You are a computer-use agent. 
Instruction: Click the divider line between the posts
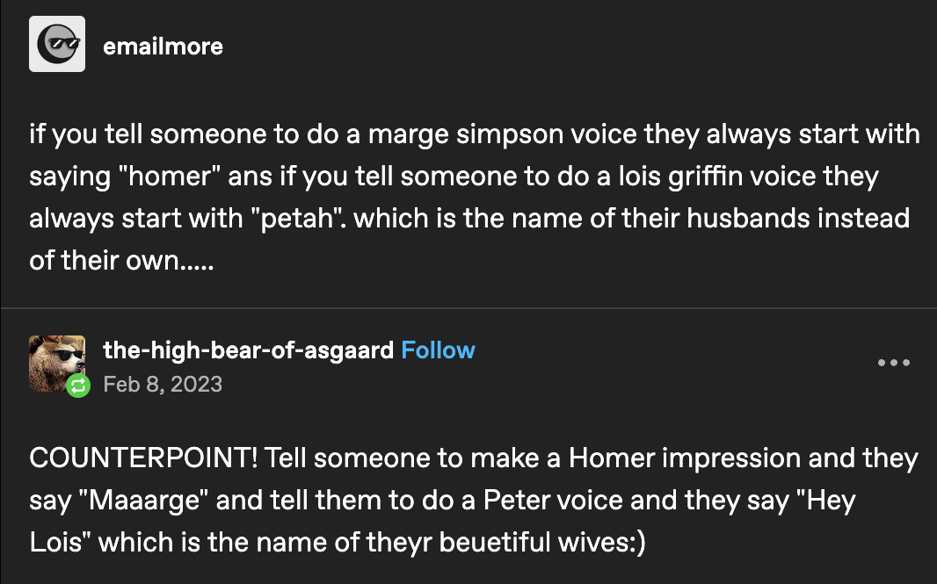point(468,308)
